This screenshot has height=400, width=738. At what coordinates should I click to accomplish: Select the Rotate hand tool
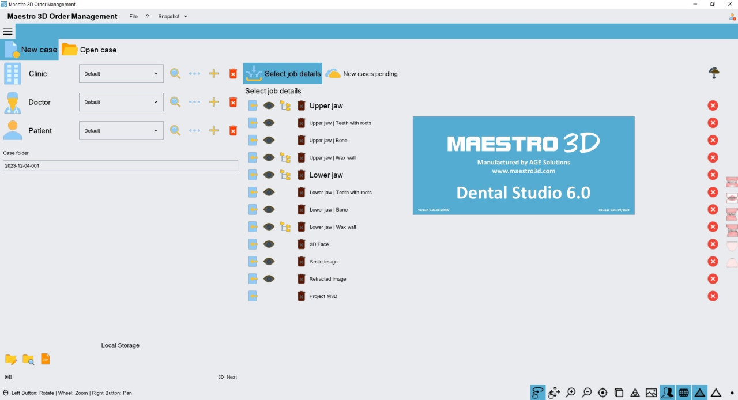click(538, 393)
